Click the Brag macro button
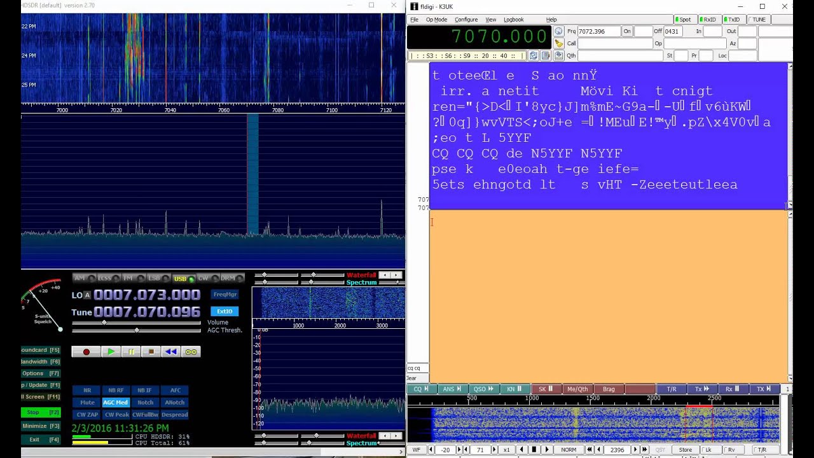This screenshot has width=814, height=458. pos(609,389)
